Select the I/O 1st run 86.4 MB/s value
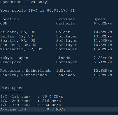This screenshot has height=115, width=118. [x=53, y=96]
